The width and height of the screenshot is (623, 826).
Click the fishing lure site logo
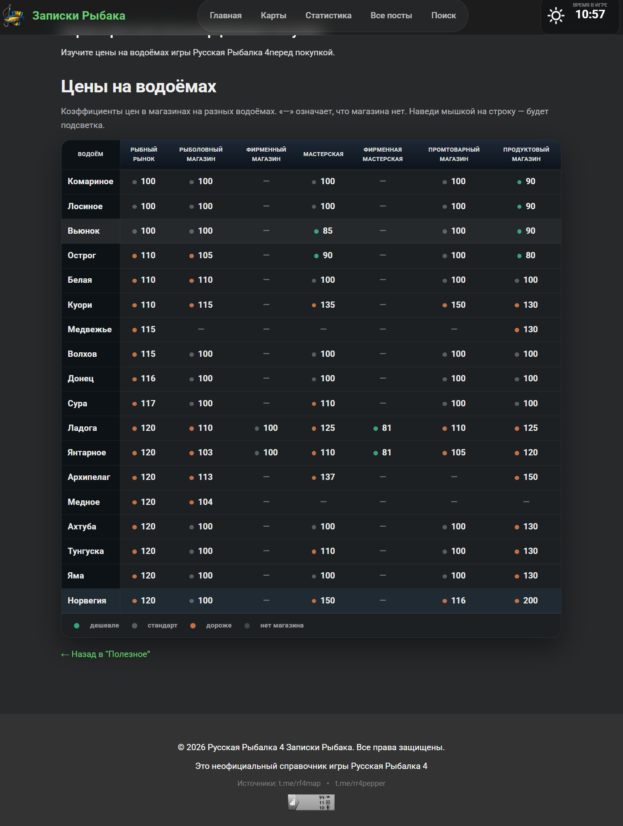(13, 16)
